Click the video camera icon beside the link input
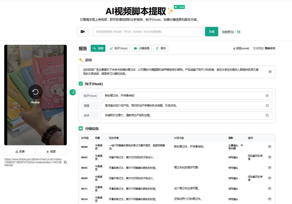 [x=82, y=32]
